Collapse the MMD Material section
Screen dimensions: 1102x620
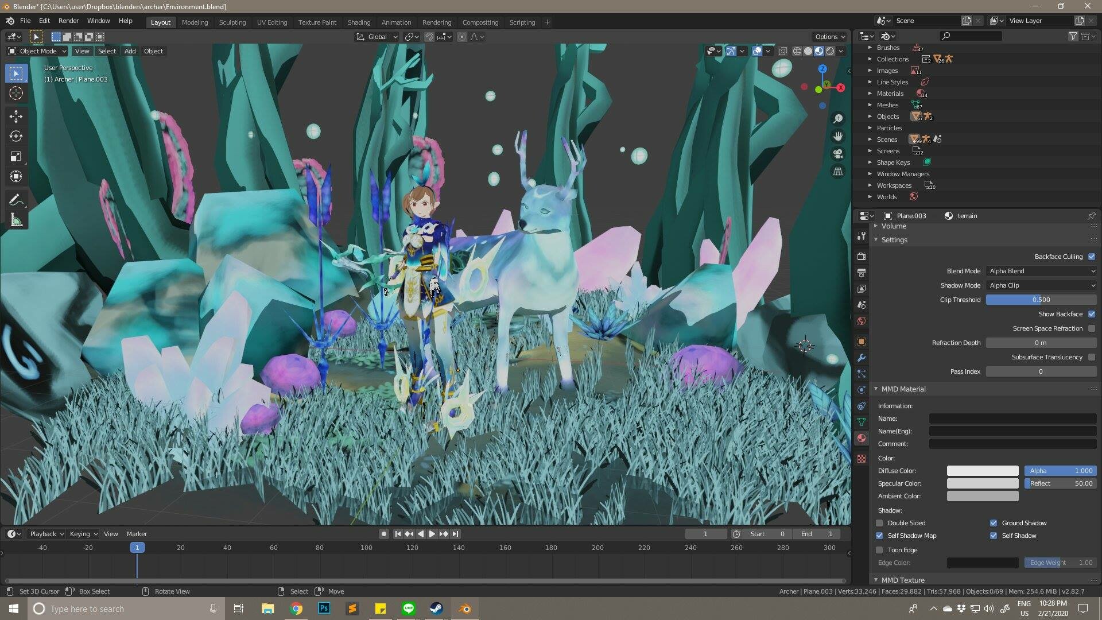(876, 389)
